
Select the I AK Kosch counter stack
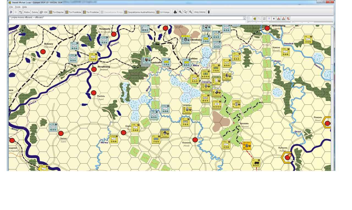click(146, 60)
